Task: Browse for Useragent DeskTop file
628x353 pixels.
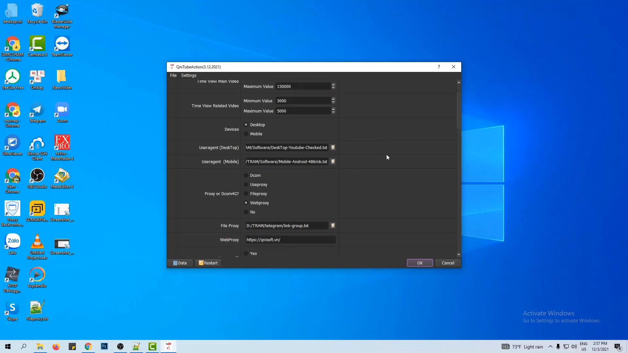Action: 333,147
